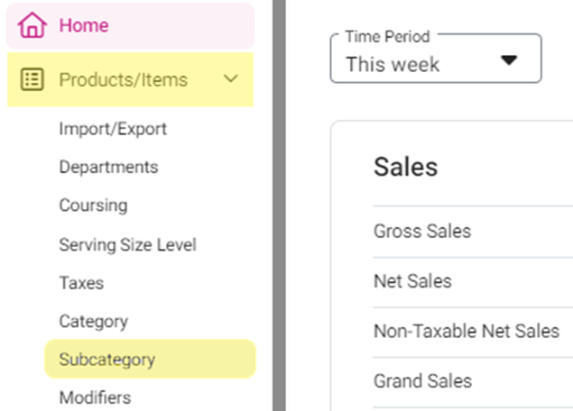The image size is (573, 411).
Task: Open Import/Export submenu item
Action: coord(113,129)
